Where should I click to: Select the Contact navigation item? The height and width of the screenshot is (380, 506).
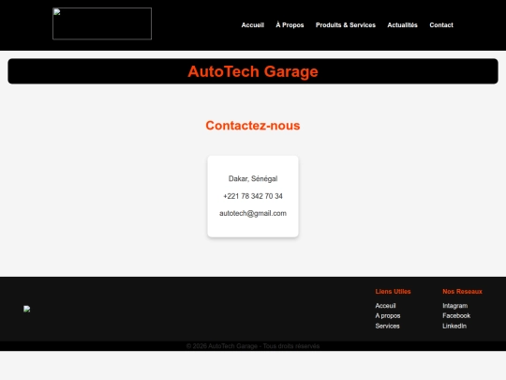441,25
